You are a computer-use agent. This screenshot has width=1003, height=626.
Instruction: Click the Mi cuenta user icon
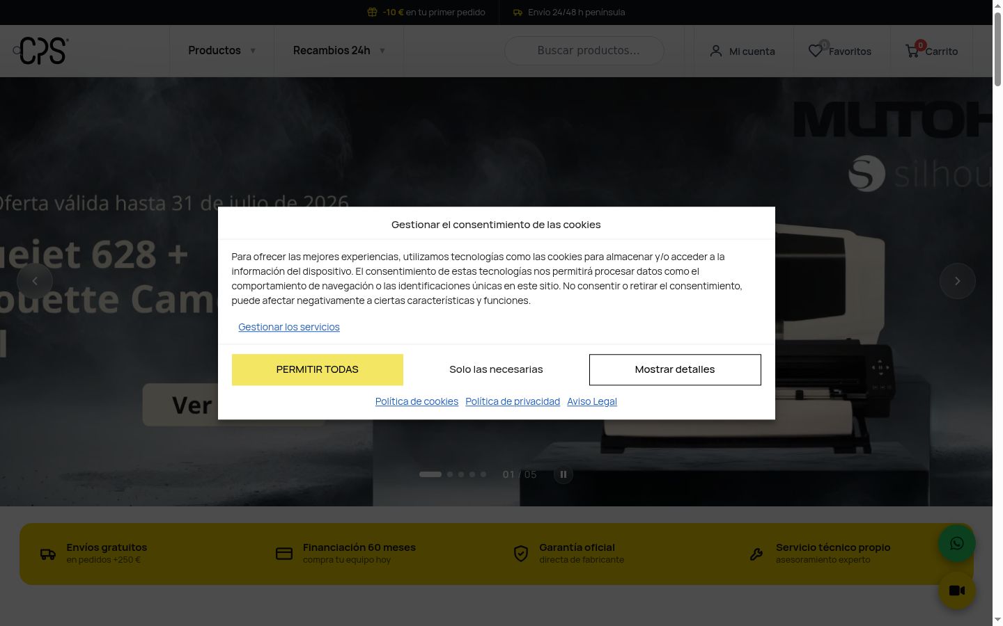click(x=716, y=51)
